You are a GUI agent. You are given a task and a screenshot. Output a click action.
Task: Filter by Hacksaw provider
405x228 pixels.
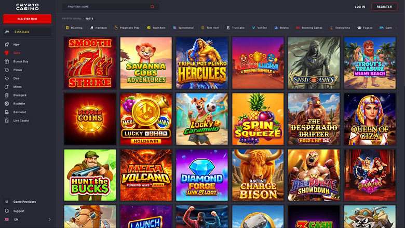coord(99,28)
